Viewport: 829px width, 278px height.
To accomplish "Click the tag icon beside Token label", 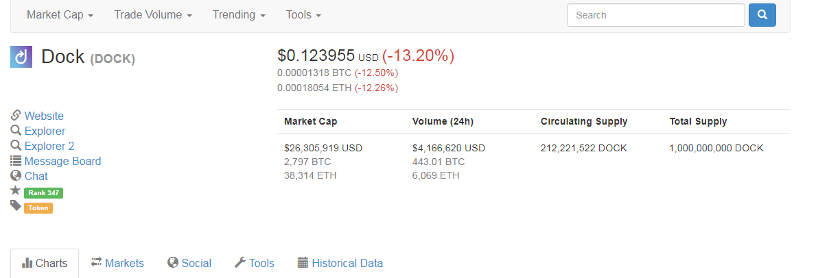I will pyautogui.click(x=16, y=205).
